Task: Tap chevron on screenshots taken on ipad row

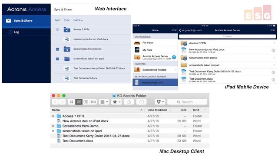Action: point(274,65)
